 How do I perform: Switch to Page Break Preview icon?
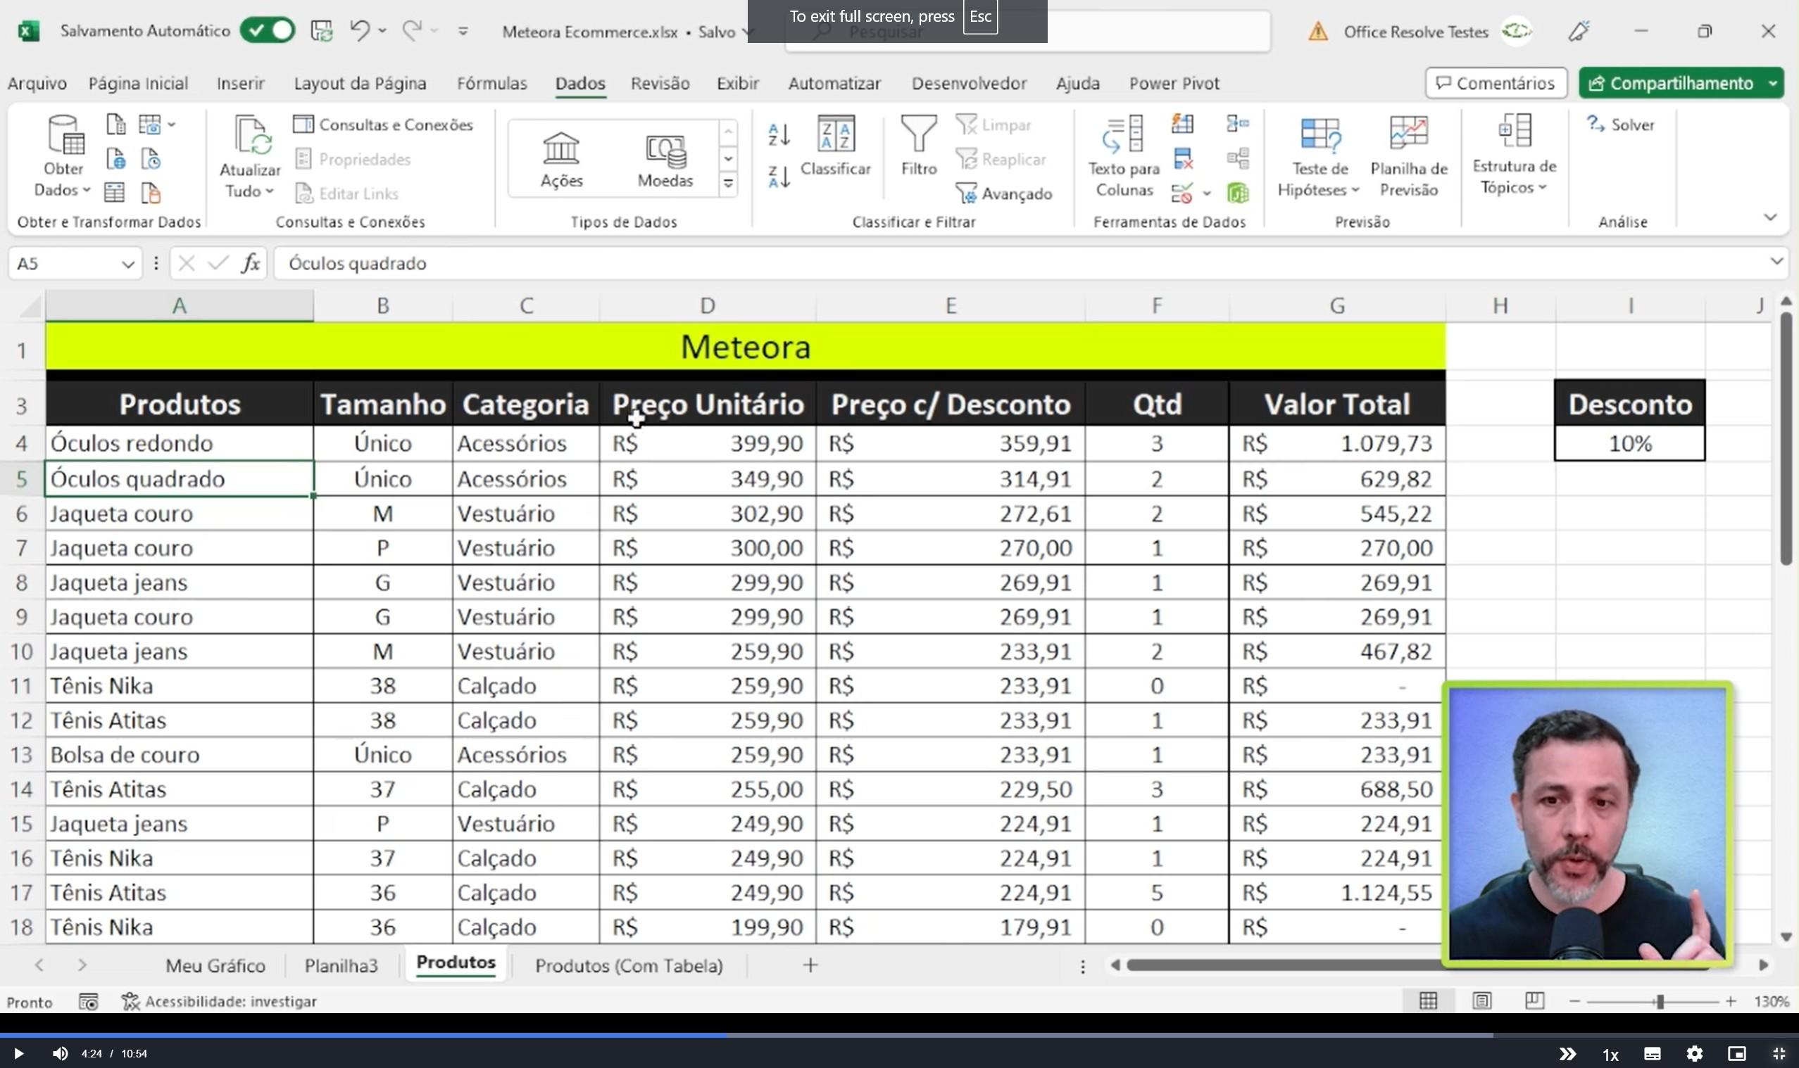tap(1535, 1001)
